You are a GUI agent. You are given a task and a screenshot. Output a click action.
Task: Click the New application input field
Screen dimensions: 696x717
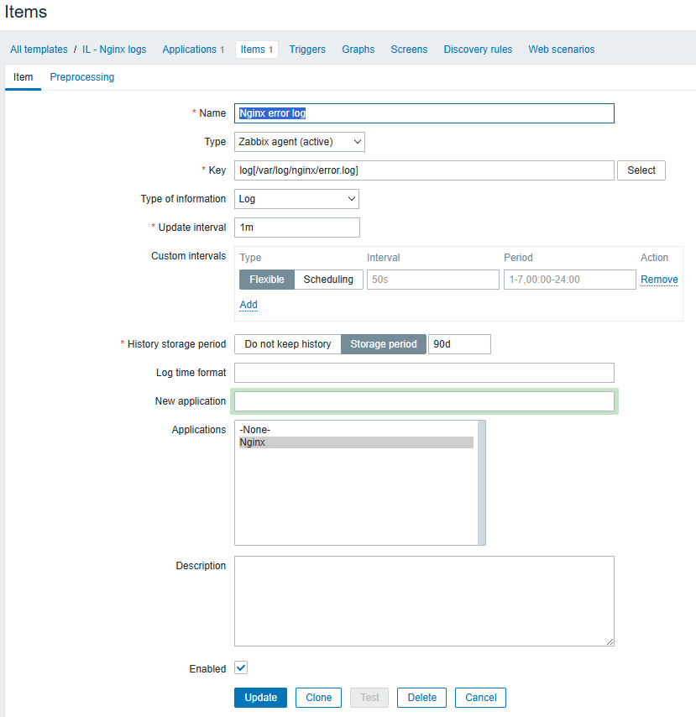tap(424, 400)
